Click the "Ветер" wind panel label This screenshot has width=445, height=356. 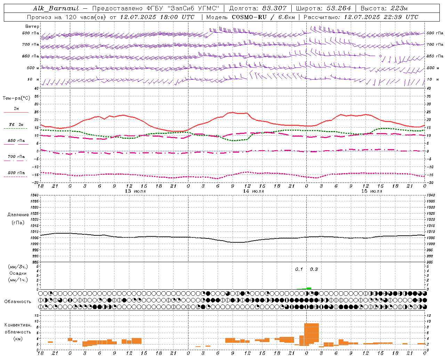point(32,26)
